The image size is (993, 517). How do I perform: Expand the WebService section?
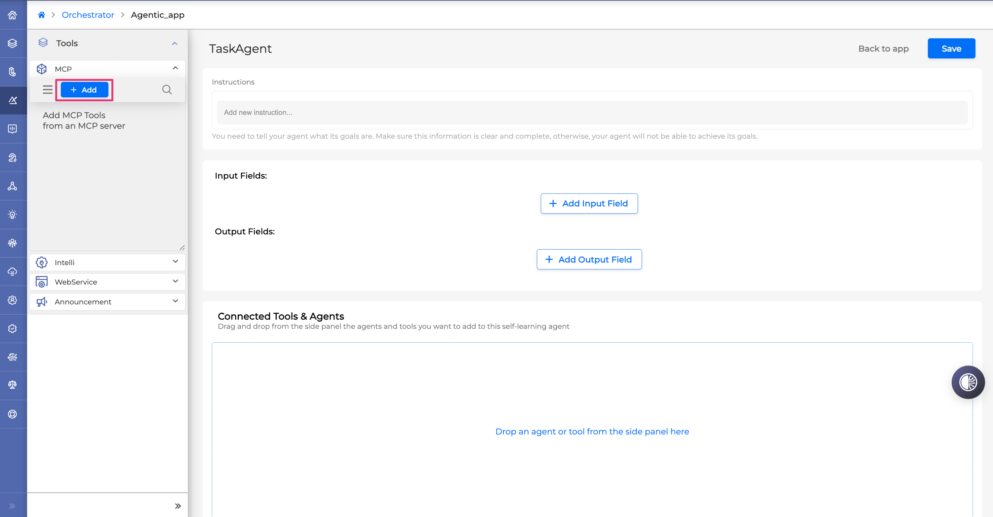pos(176,281)
